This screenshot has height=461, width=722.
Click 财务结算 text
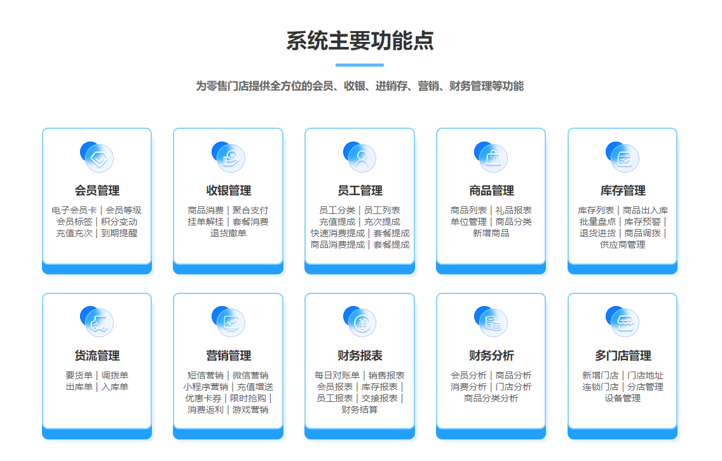(360, 410)
